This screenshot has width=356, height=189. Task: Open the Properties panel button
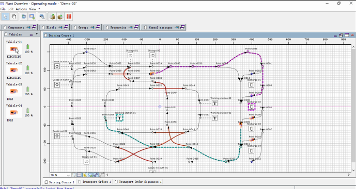[x=118, y=27]
